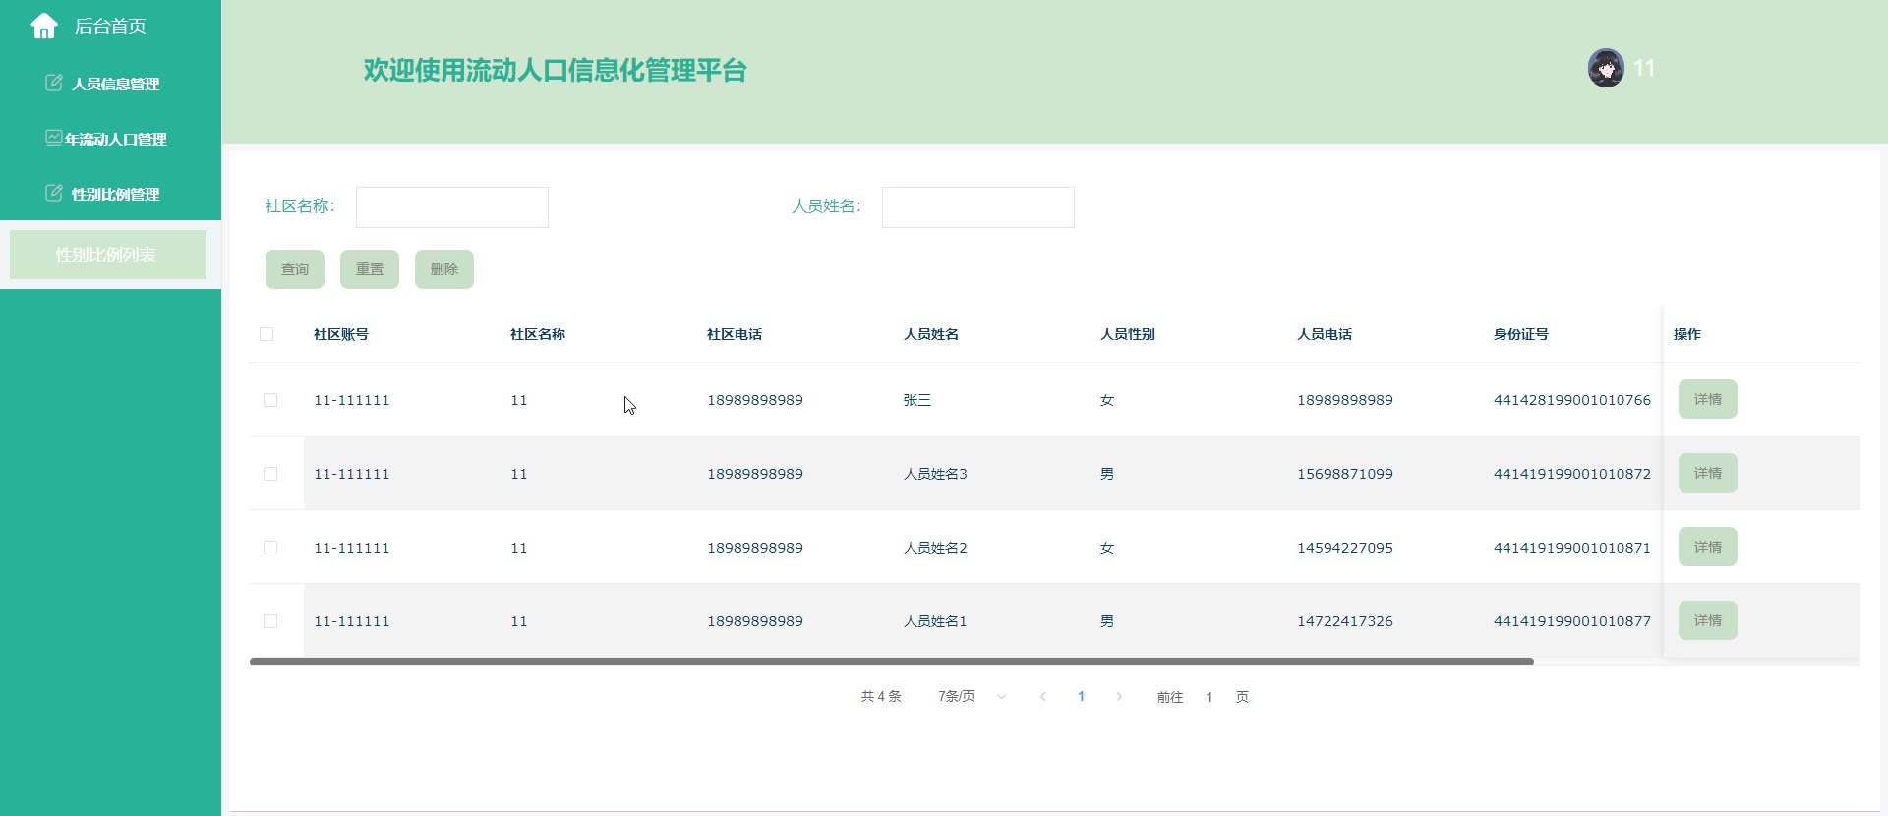Click the 共 4 条 total count text
The width and height of the screenshot is (1888, 816).
click(x=881, y=696)
